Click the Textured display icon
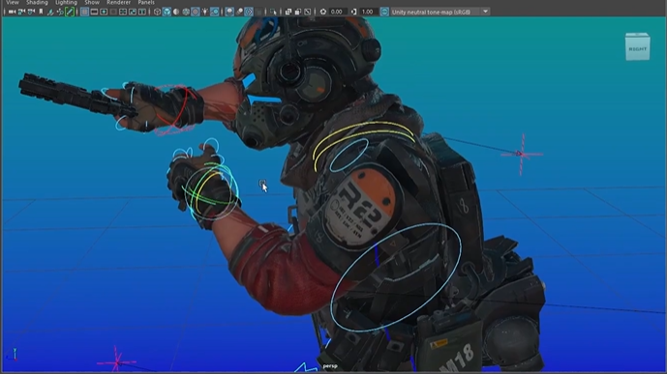This screenshot has width=667, height=374. [x=196, y=12]
